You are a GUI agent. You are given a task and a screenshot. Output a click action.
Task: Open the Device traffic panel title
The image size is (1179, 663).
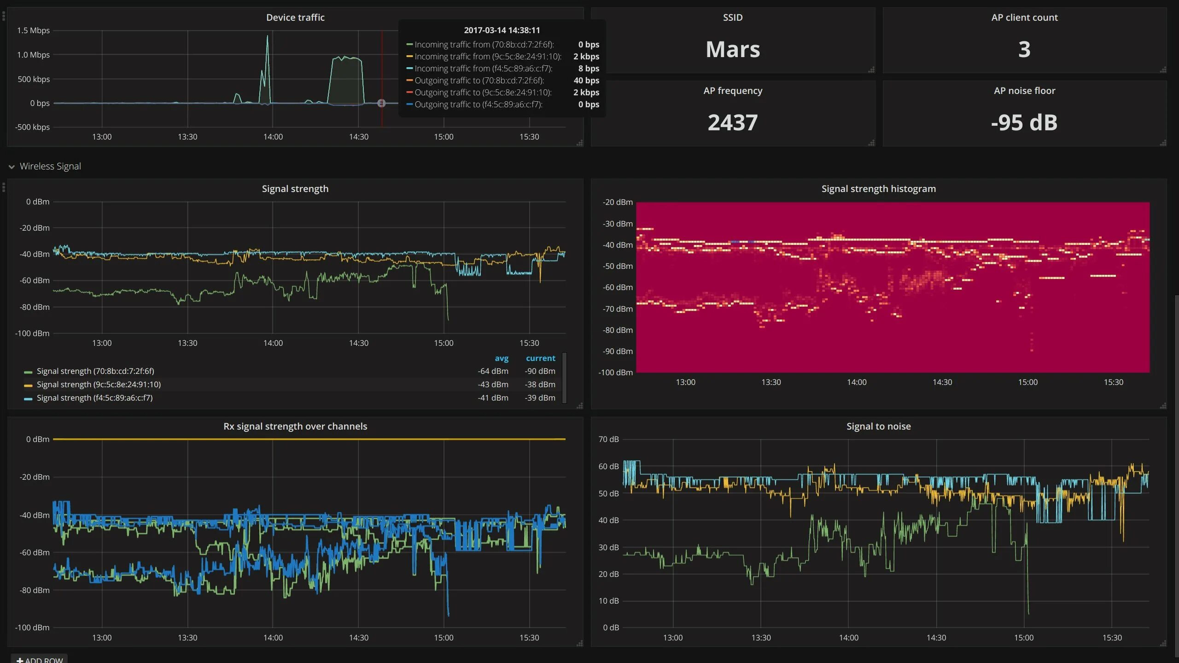(295, 17)
